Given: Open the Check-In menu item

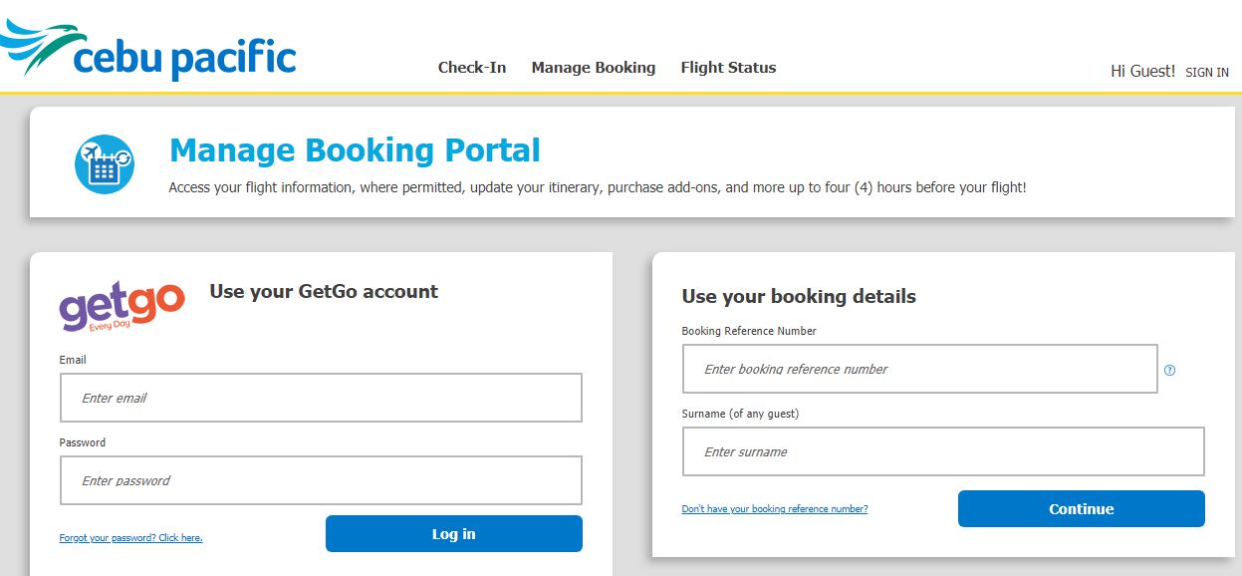Looking at the screenshot, I should pyautogui.click(x=472, y=67).
